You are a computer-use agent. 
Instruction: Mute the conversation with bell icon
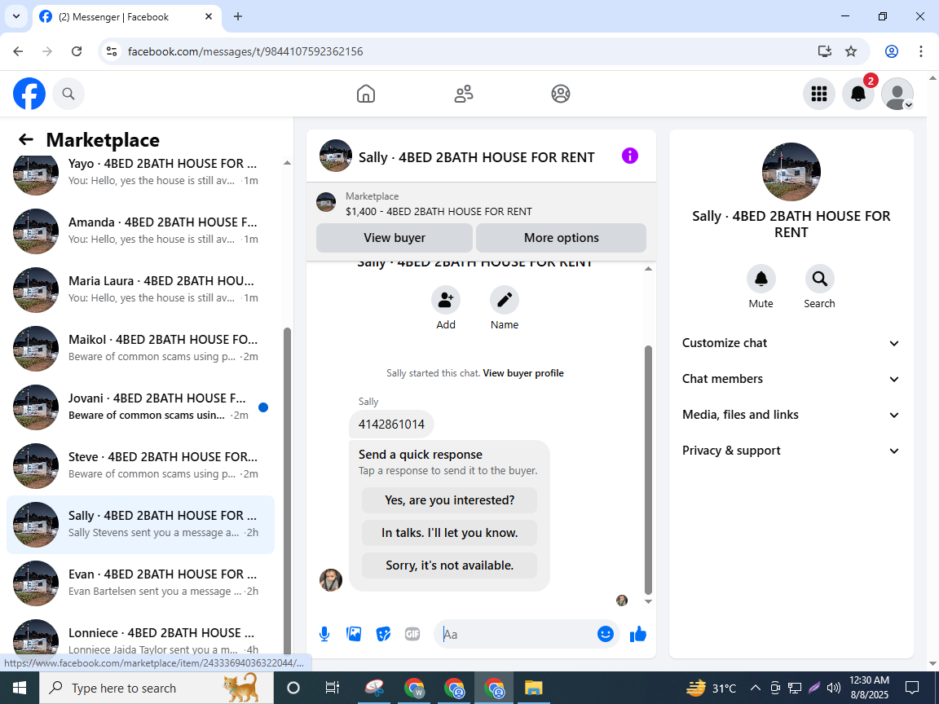(761, 279)
